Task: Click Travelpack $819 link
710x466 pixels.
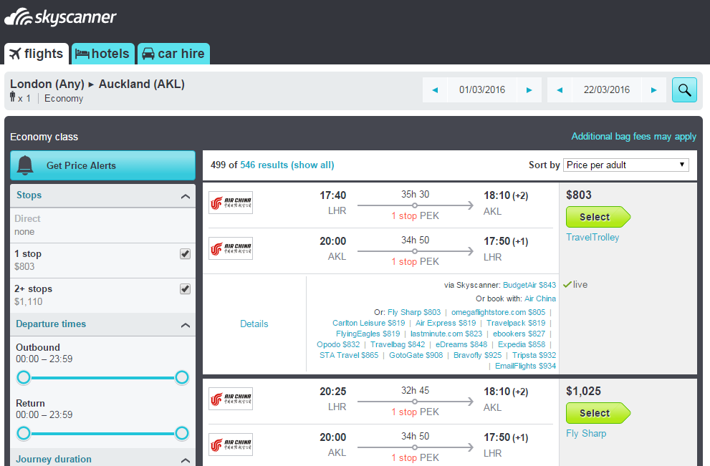Action: tap(516, 323)
